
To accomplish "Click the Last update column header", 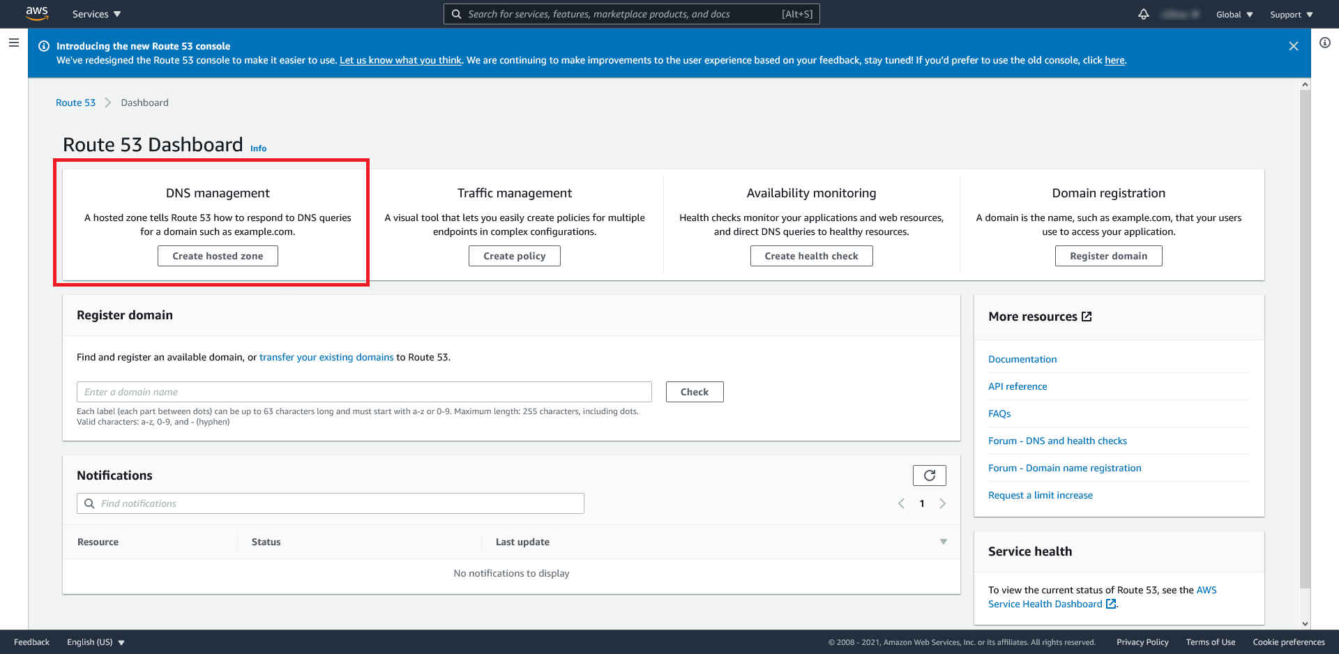I will (x=522, y=542).
